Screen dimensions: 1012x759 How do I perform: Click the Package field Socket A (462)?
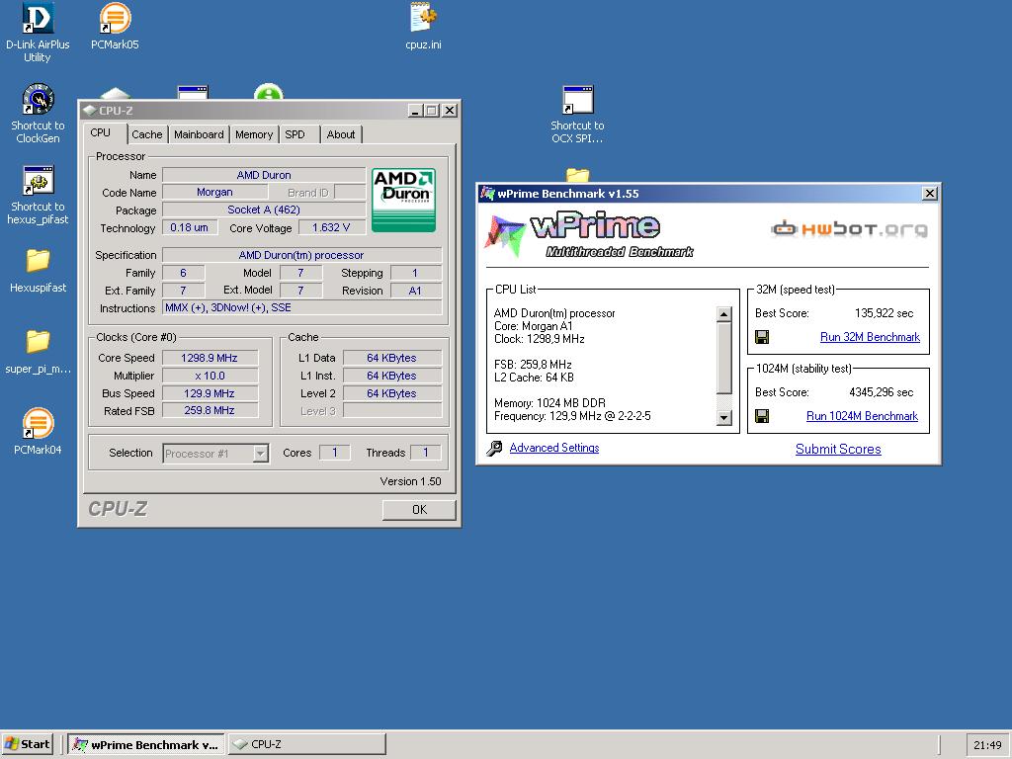point(264,210)
